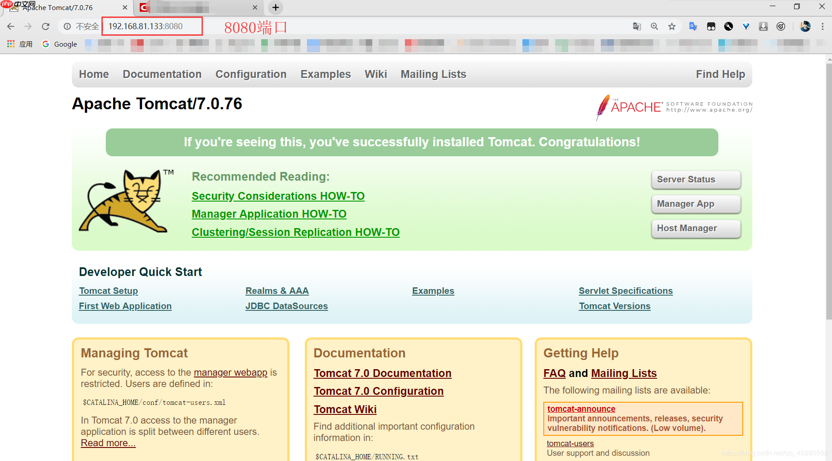Bookmark this page with the star icon

tap(672, 27)
